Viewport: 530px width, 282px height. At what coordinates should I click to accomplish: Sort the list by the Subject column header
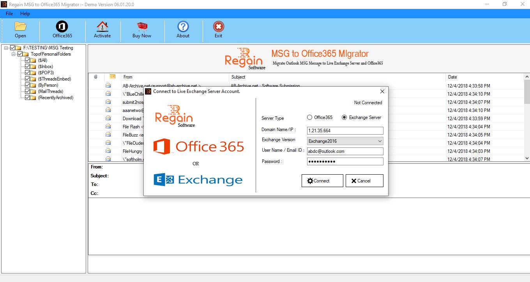click(337, 77)
